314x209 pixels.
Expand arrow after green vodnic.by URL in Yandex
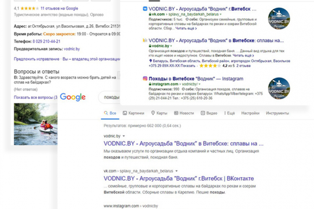click(171, 46)
